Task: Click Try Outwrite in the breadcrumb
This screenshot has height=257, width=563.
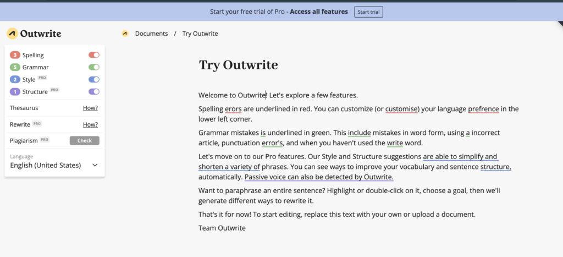Action: point(200,34)
